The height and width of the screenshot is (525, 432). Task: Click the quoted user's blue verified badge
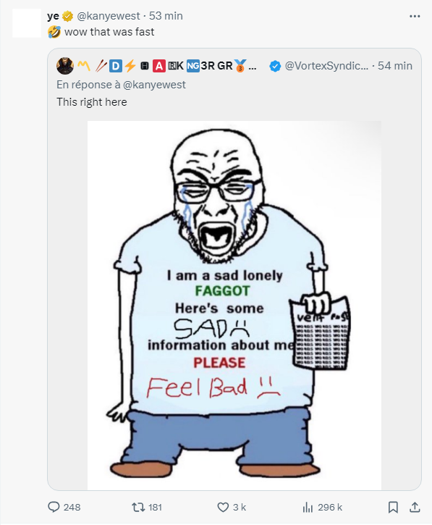click(x=275, y=66)
